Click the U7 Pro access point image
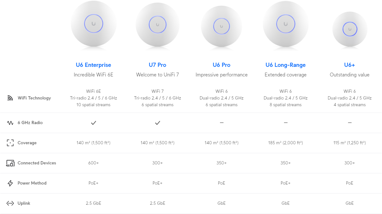Viewport: 382px width, 214px height. [158, 25]
